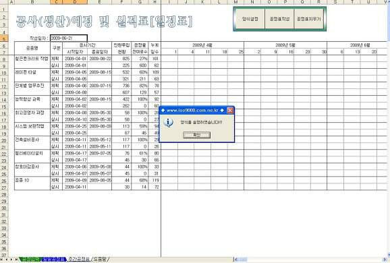Image resolution: width=390 pixels, height=263 pixels.
Task: Select start date 2009-04-11 in row 27
Action: click(x=75, y=187)
